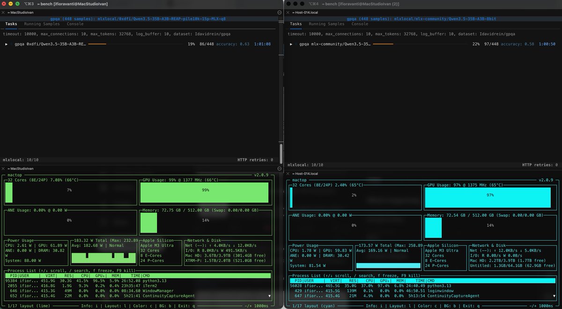562x309 pixels.
Task: Close the top Host-014.local pane X icon
Action: [x=288, y=13]
